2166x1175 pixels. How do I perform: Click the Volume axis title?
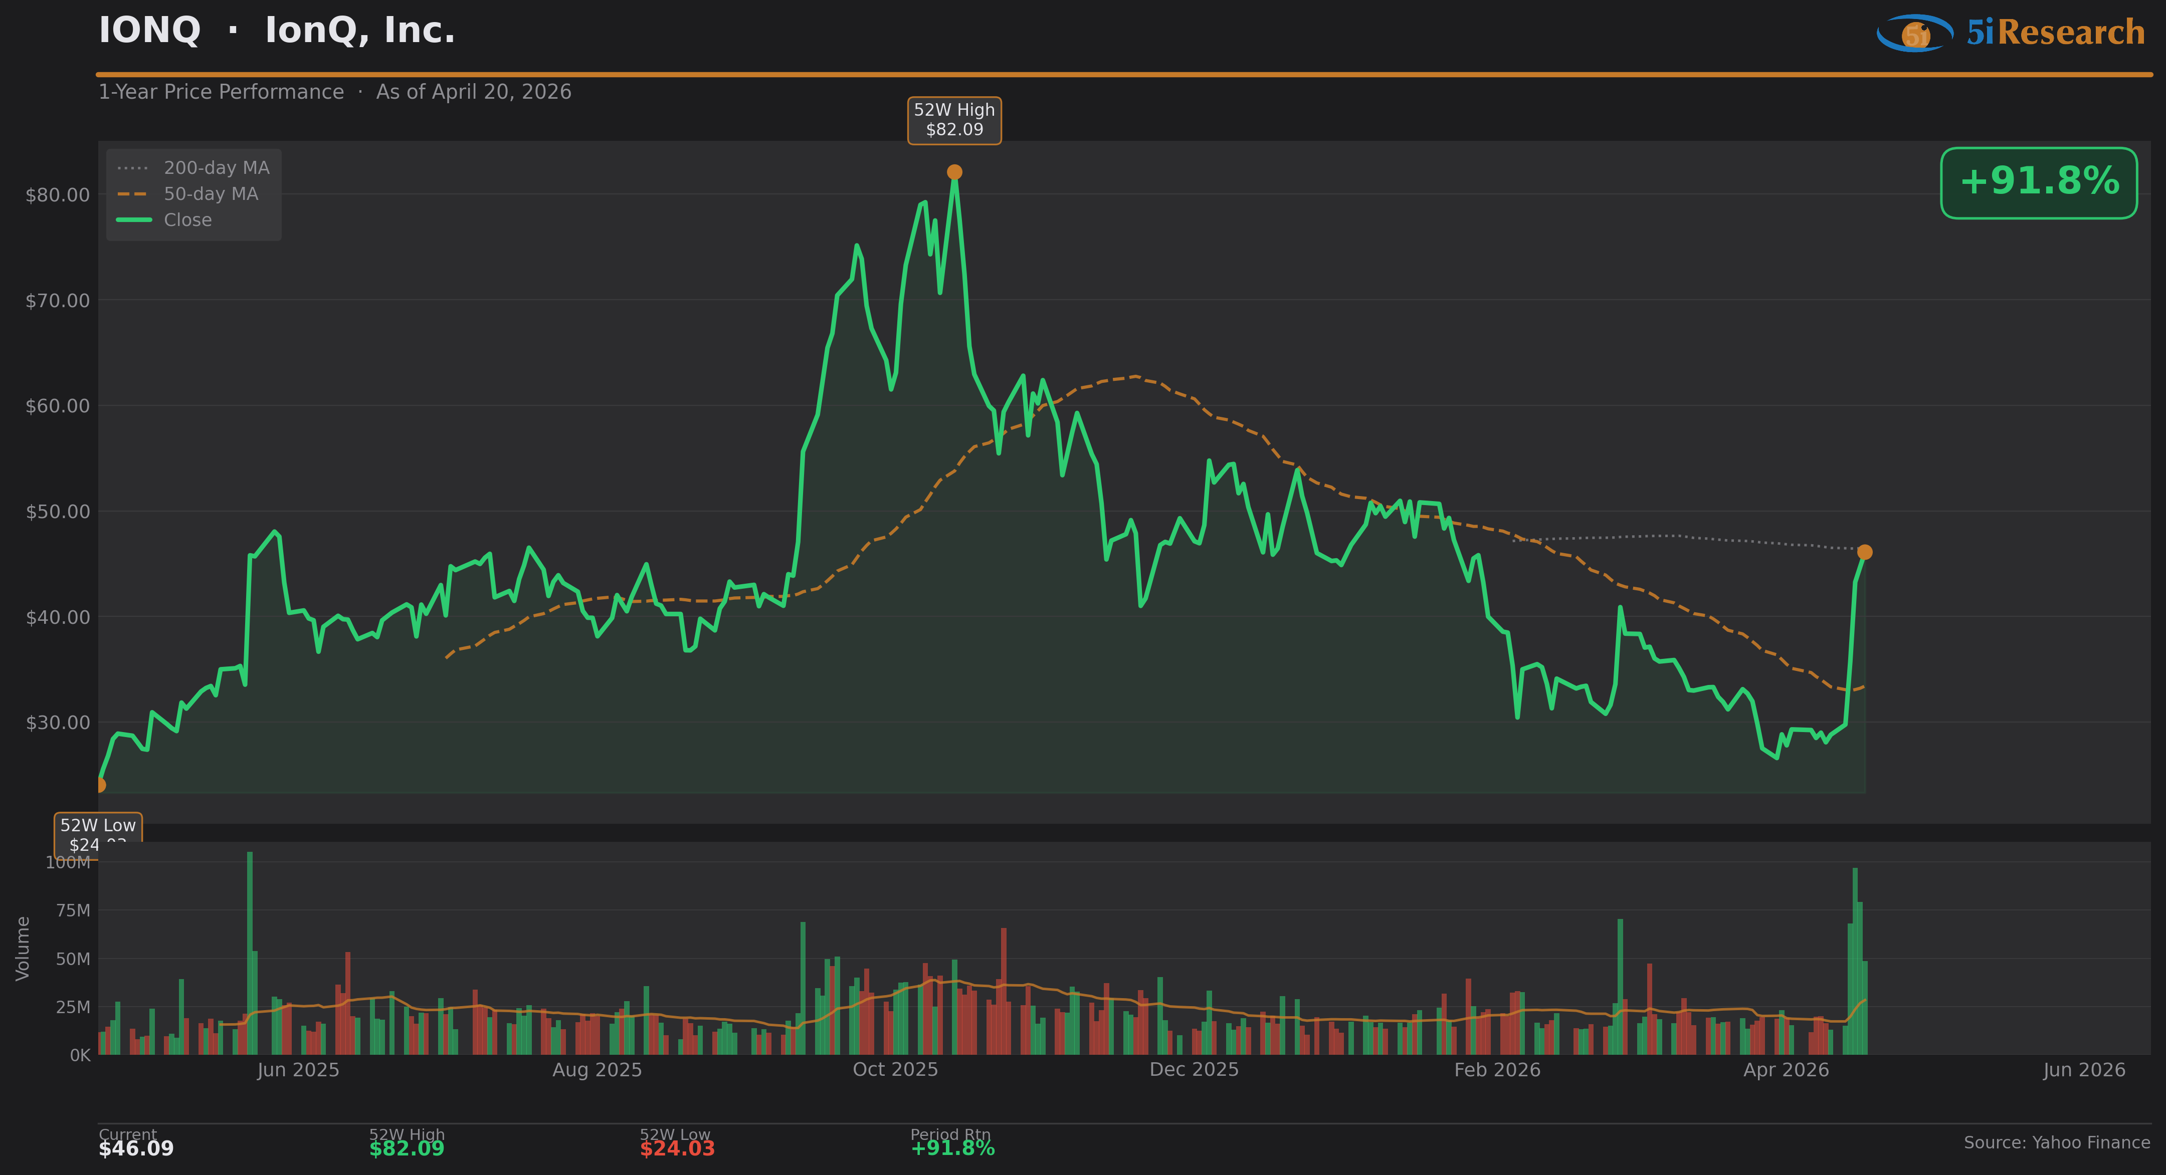(23, 948)
